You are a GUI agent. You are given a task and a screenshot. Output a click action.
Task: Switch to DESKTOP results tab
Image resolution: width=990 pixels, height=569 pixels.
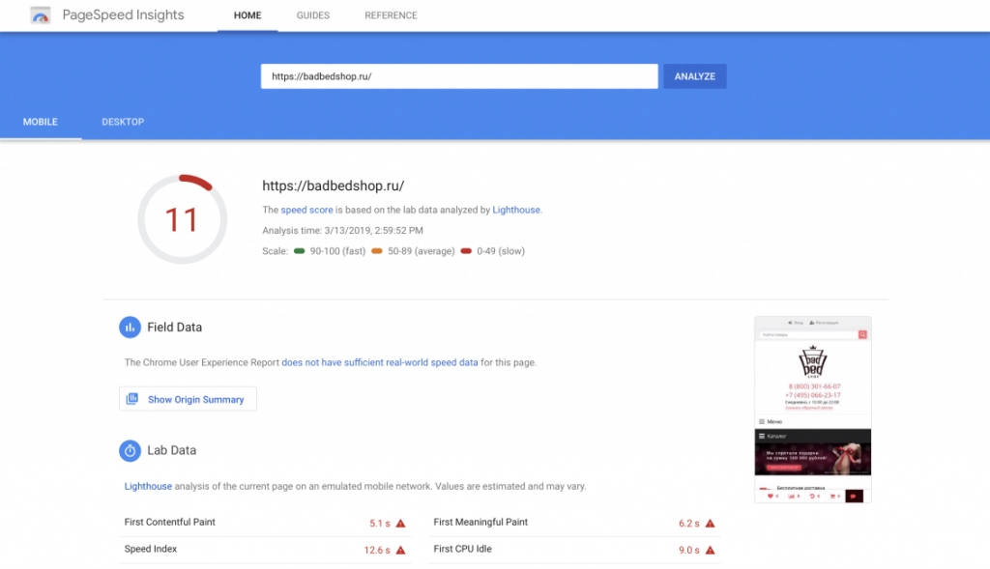(123, 122)
